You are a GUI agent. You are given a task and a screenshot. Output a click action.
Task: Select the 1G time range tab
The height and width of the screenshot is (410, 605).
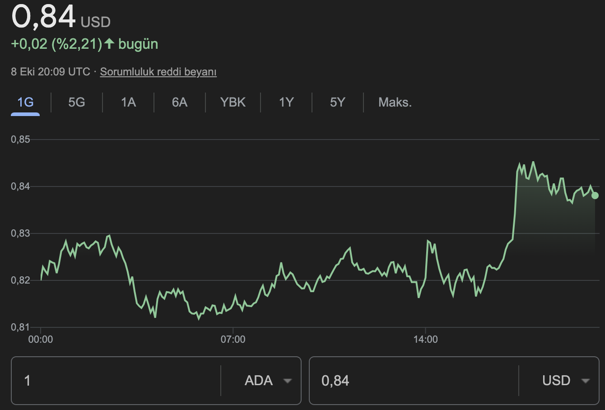point(25,102)
